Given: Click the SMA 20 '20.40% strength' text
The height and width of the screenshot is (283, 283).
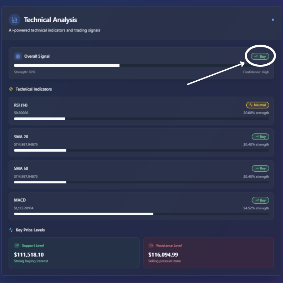Looking at the screenshot, I should click(x=256, y=144).
